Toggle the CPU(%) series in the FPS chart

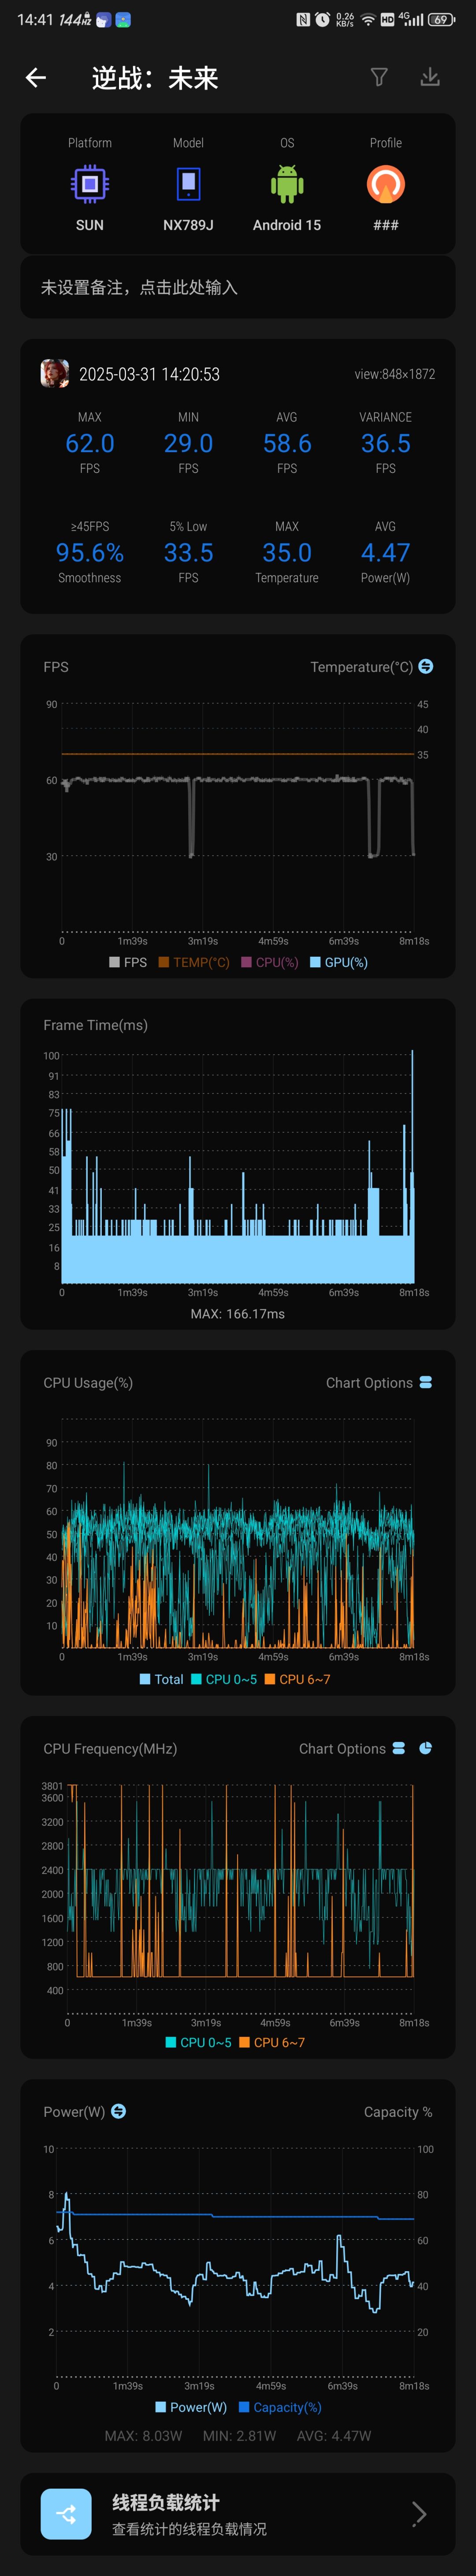(x=270, y=962)
